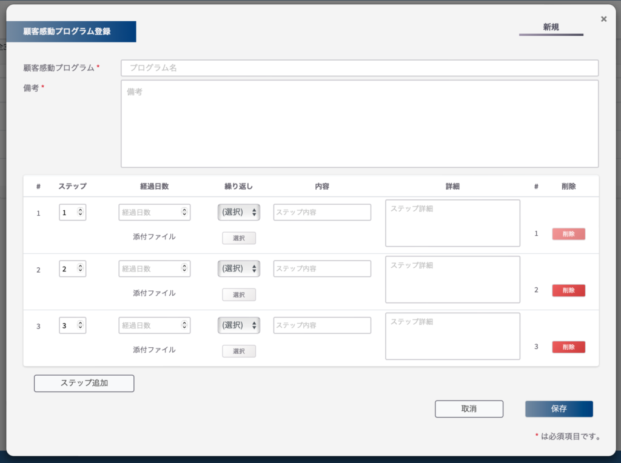Click the ステップ追加 button
The height and width of the screenshot is (463, 621).
click(84, 383)
